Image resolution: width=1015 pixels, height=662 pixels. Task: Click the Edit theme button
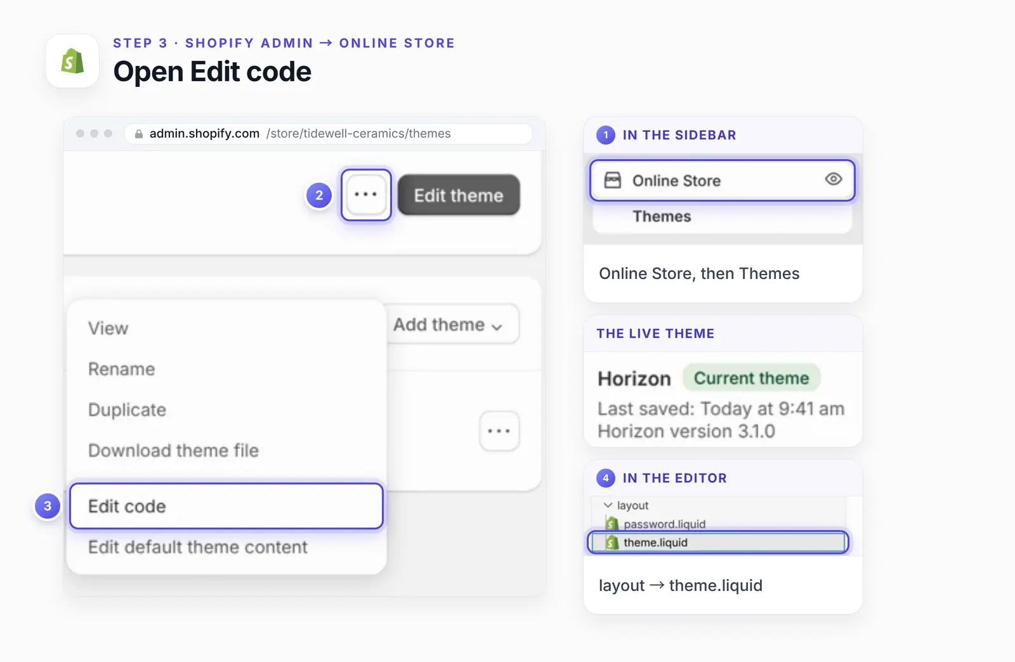click(x=459, y=195)
